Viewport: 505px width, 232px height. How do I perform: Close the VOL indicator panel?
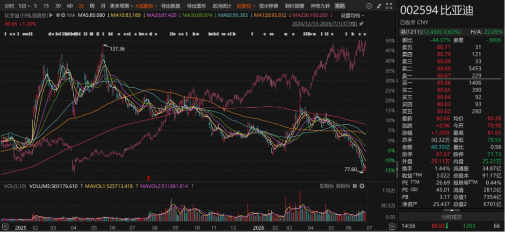click(x=361, y=186)
